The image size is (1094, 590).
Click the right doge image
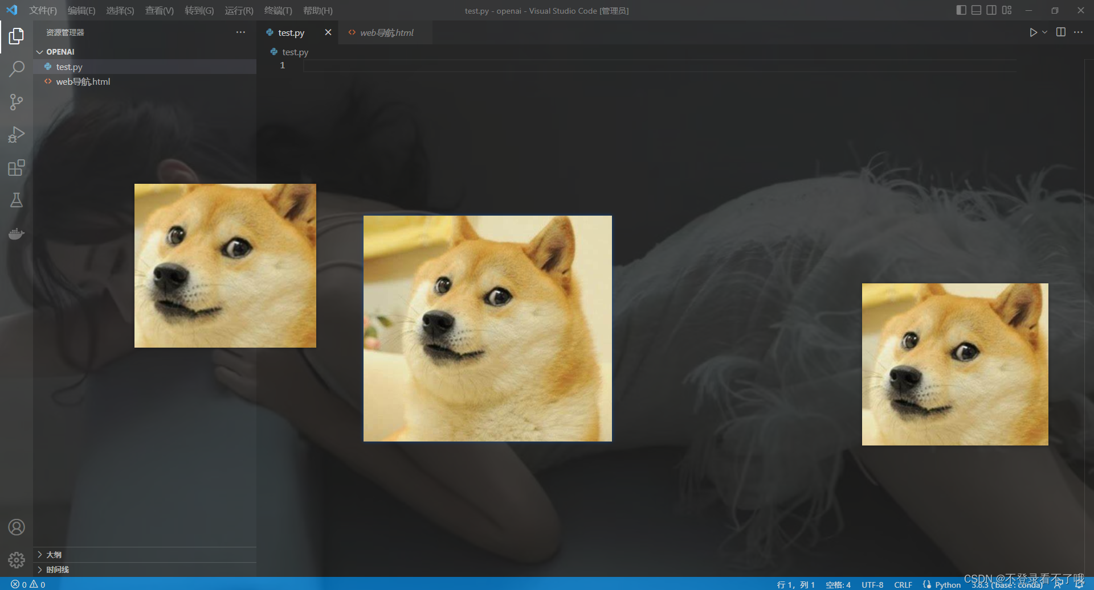click(x=955, y=364)
